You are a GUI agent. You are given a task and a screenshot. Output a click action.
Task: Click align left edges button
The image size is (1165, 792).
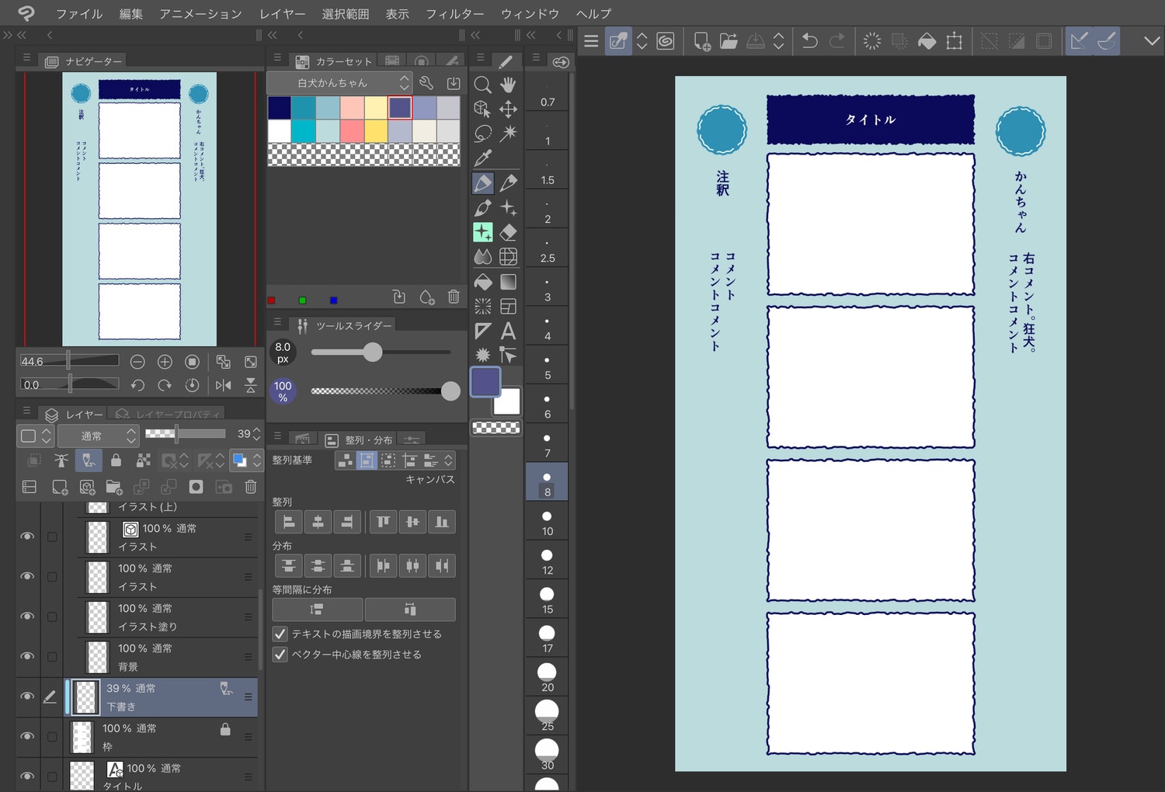[288, 523]
